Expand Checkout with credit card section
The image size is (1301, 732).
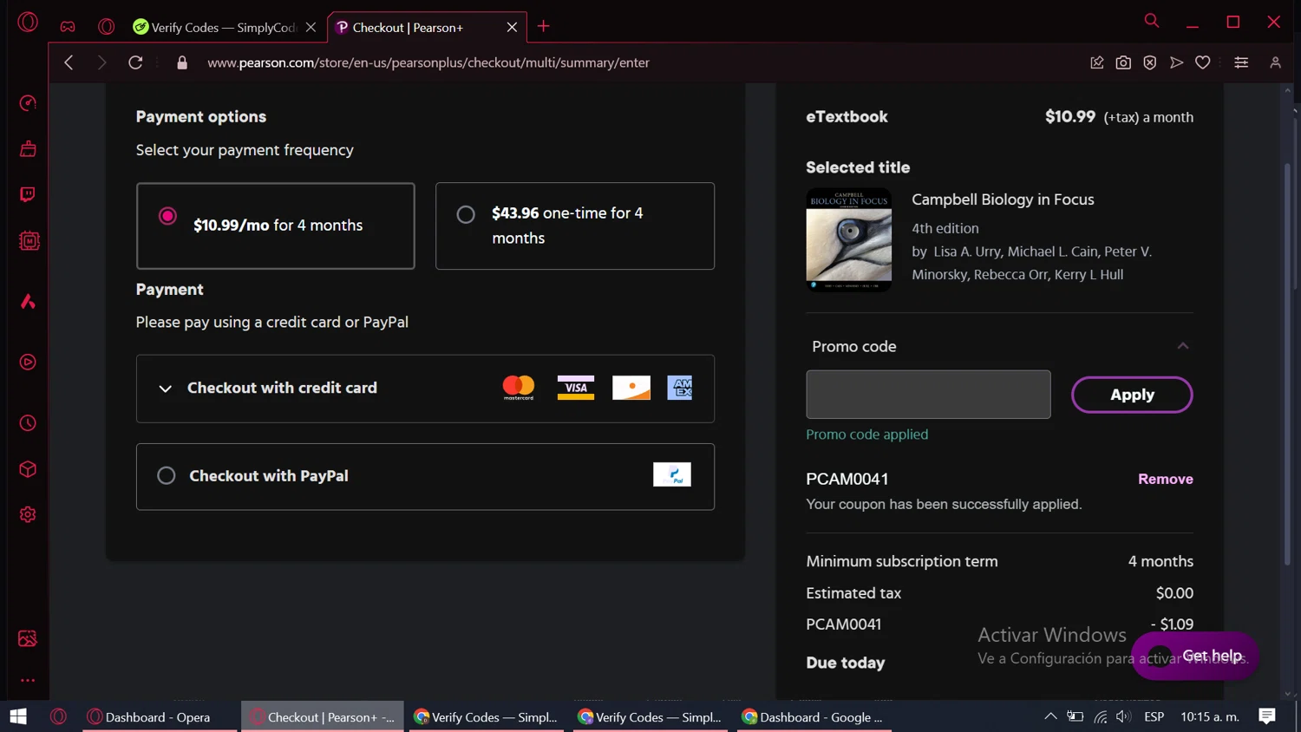(x=425, y=389)
